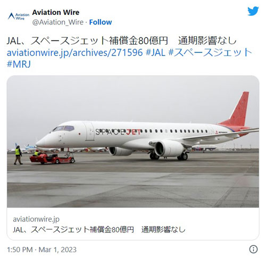Click the Twitter bird logo
The width and height of the screenshot is (266, 258).
point(253,11)
